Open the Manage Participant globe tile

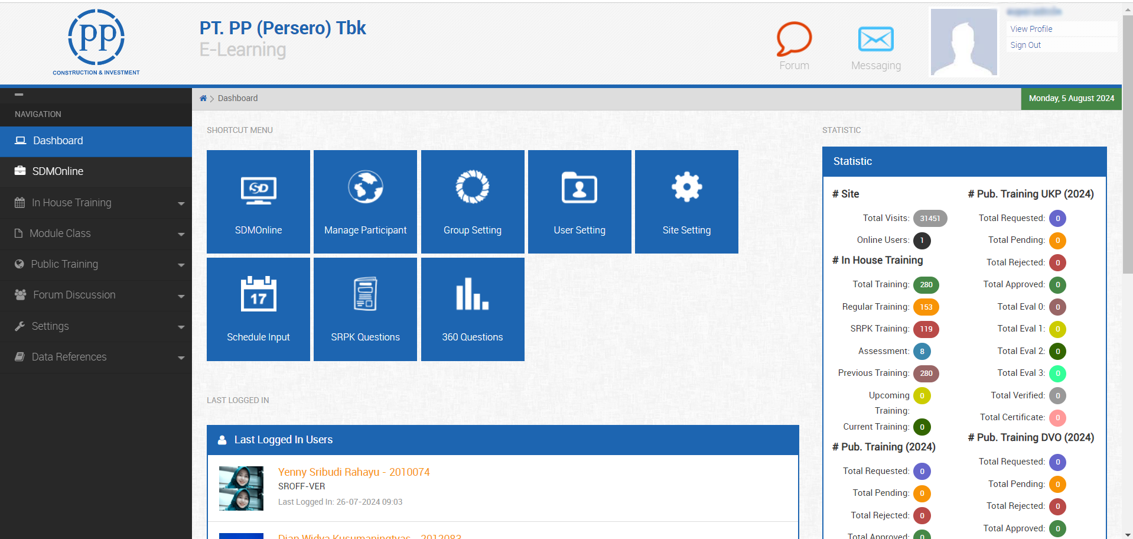click(365, 202)
